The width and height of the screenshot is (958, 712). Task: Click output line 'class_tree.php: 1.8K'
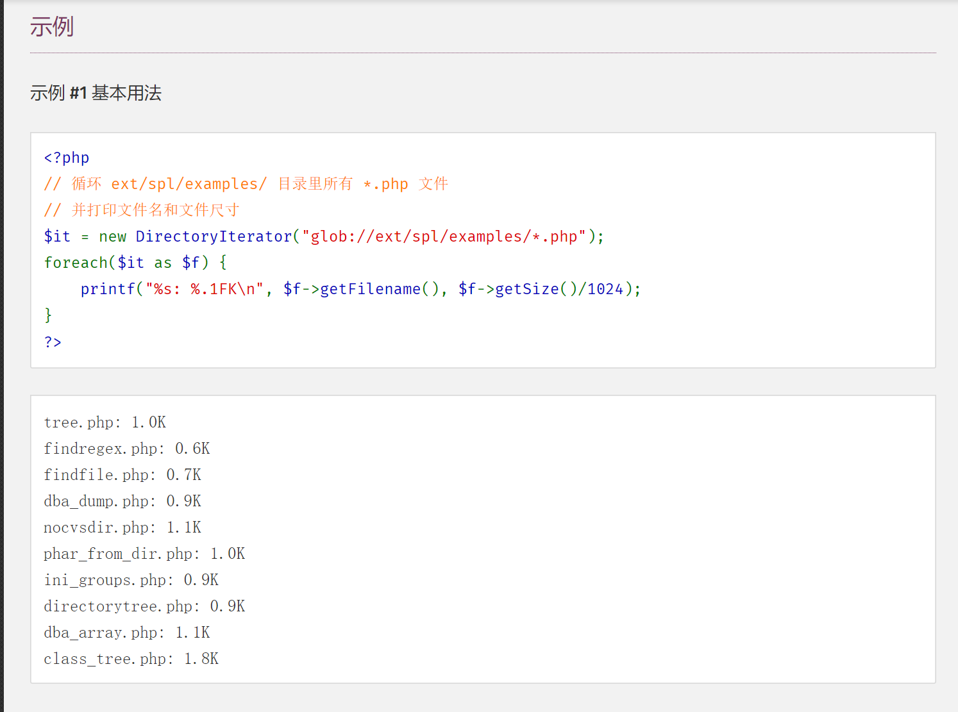131,659
